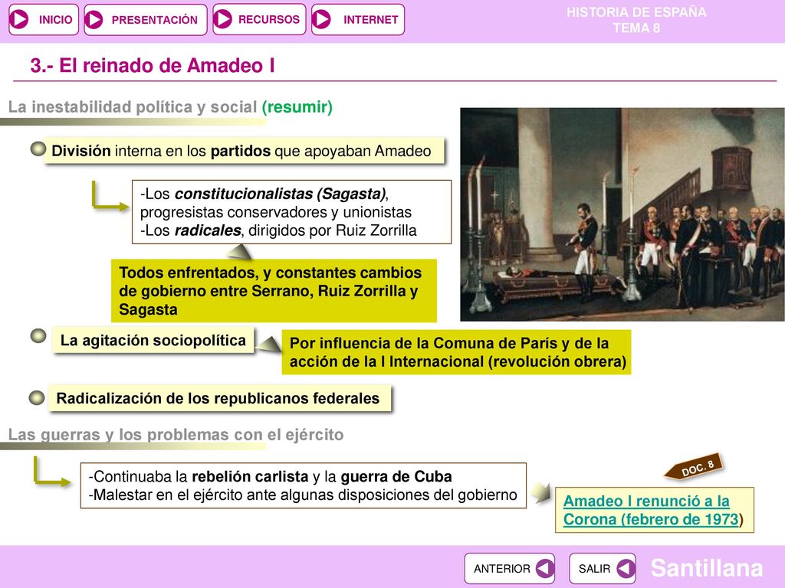Go to the RECURSOS section
The height and width of the screenshot is (588, 785).
tap(259, 19)
